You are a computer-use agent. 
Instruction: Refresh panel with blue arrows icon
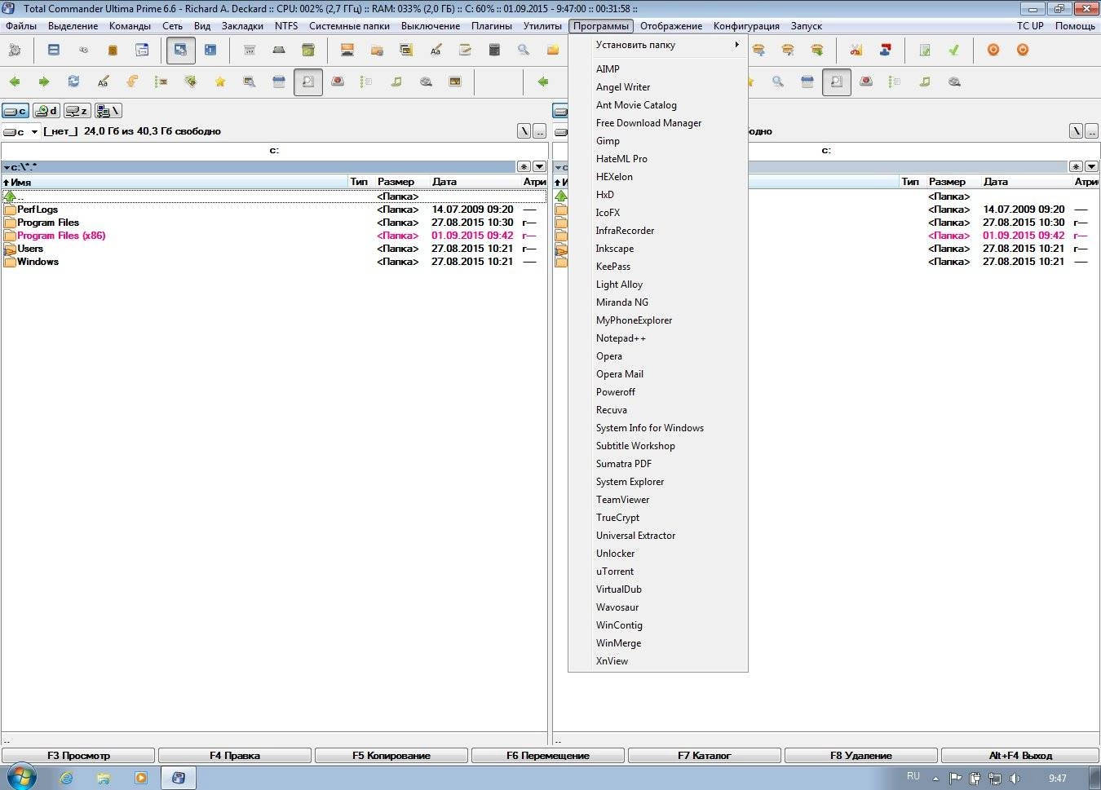click(73, 82)
